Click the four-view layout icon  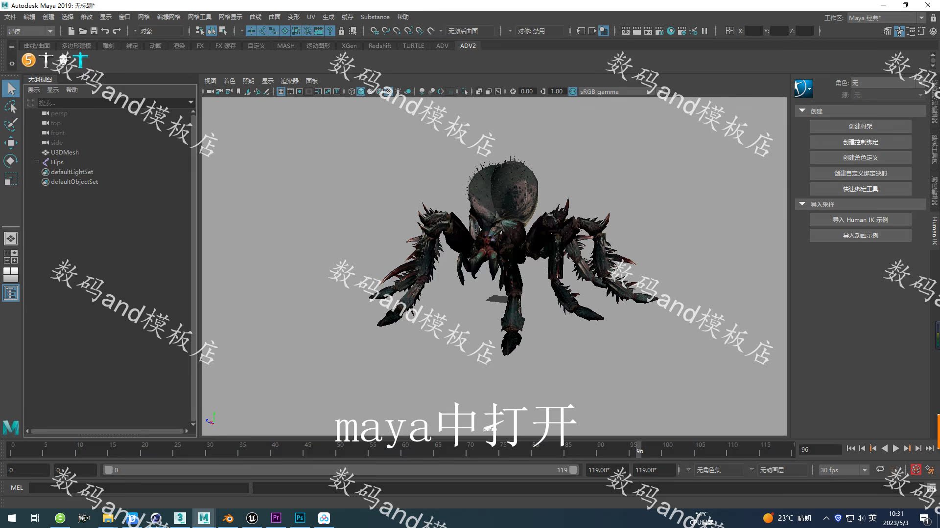point(11,257)
